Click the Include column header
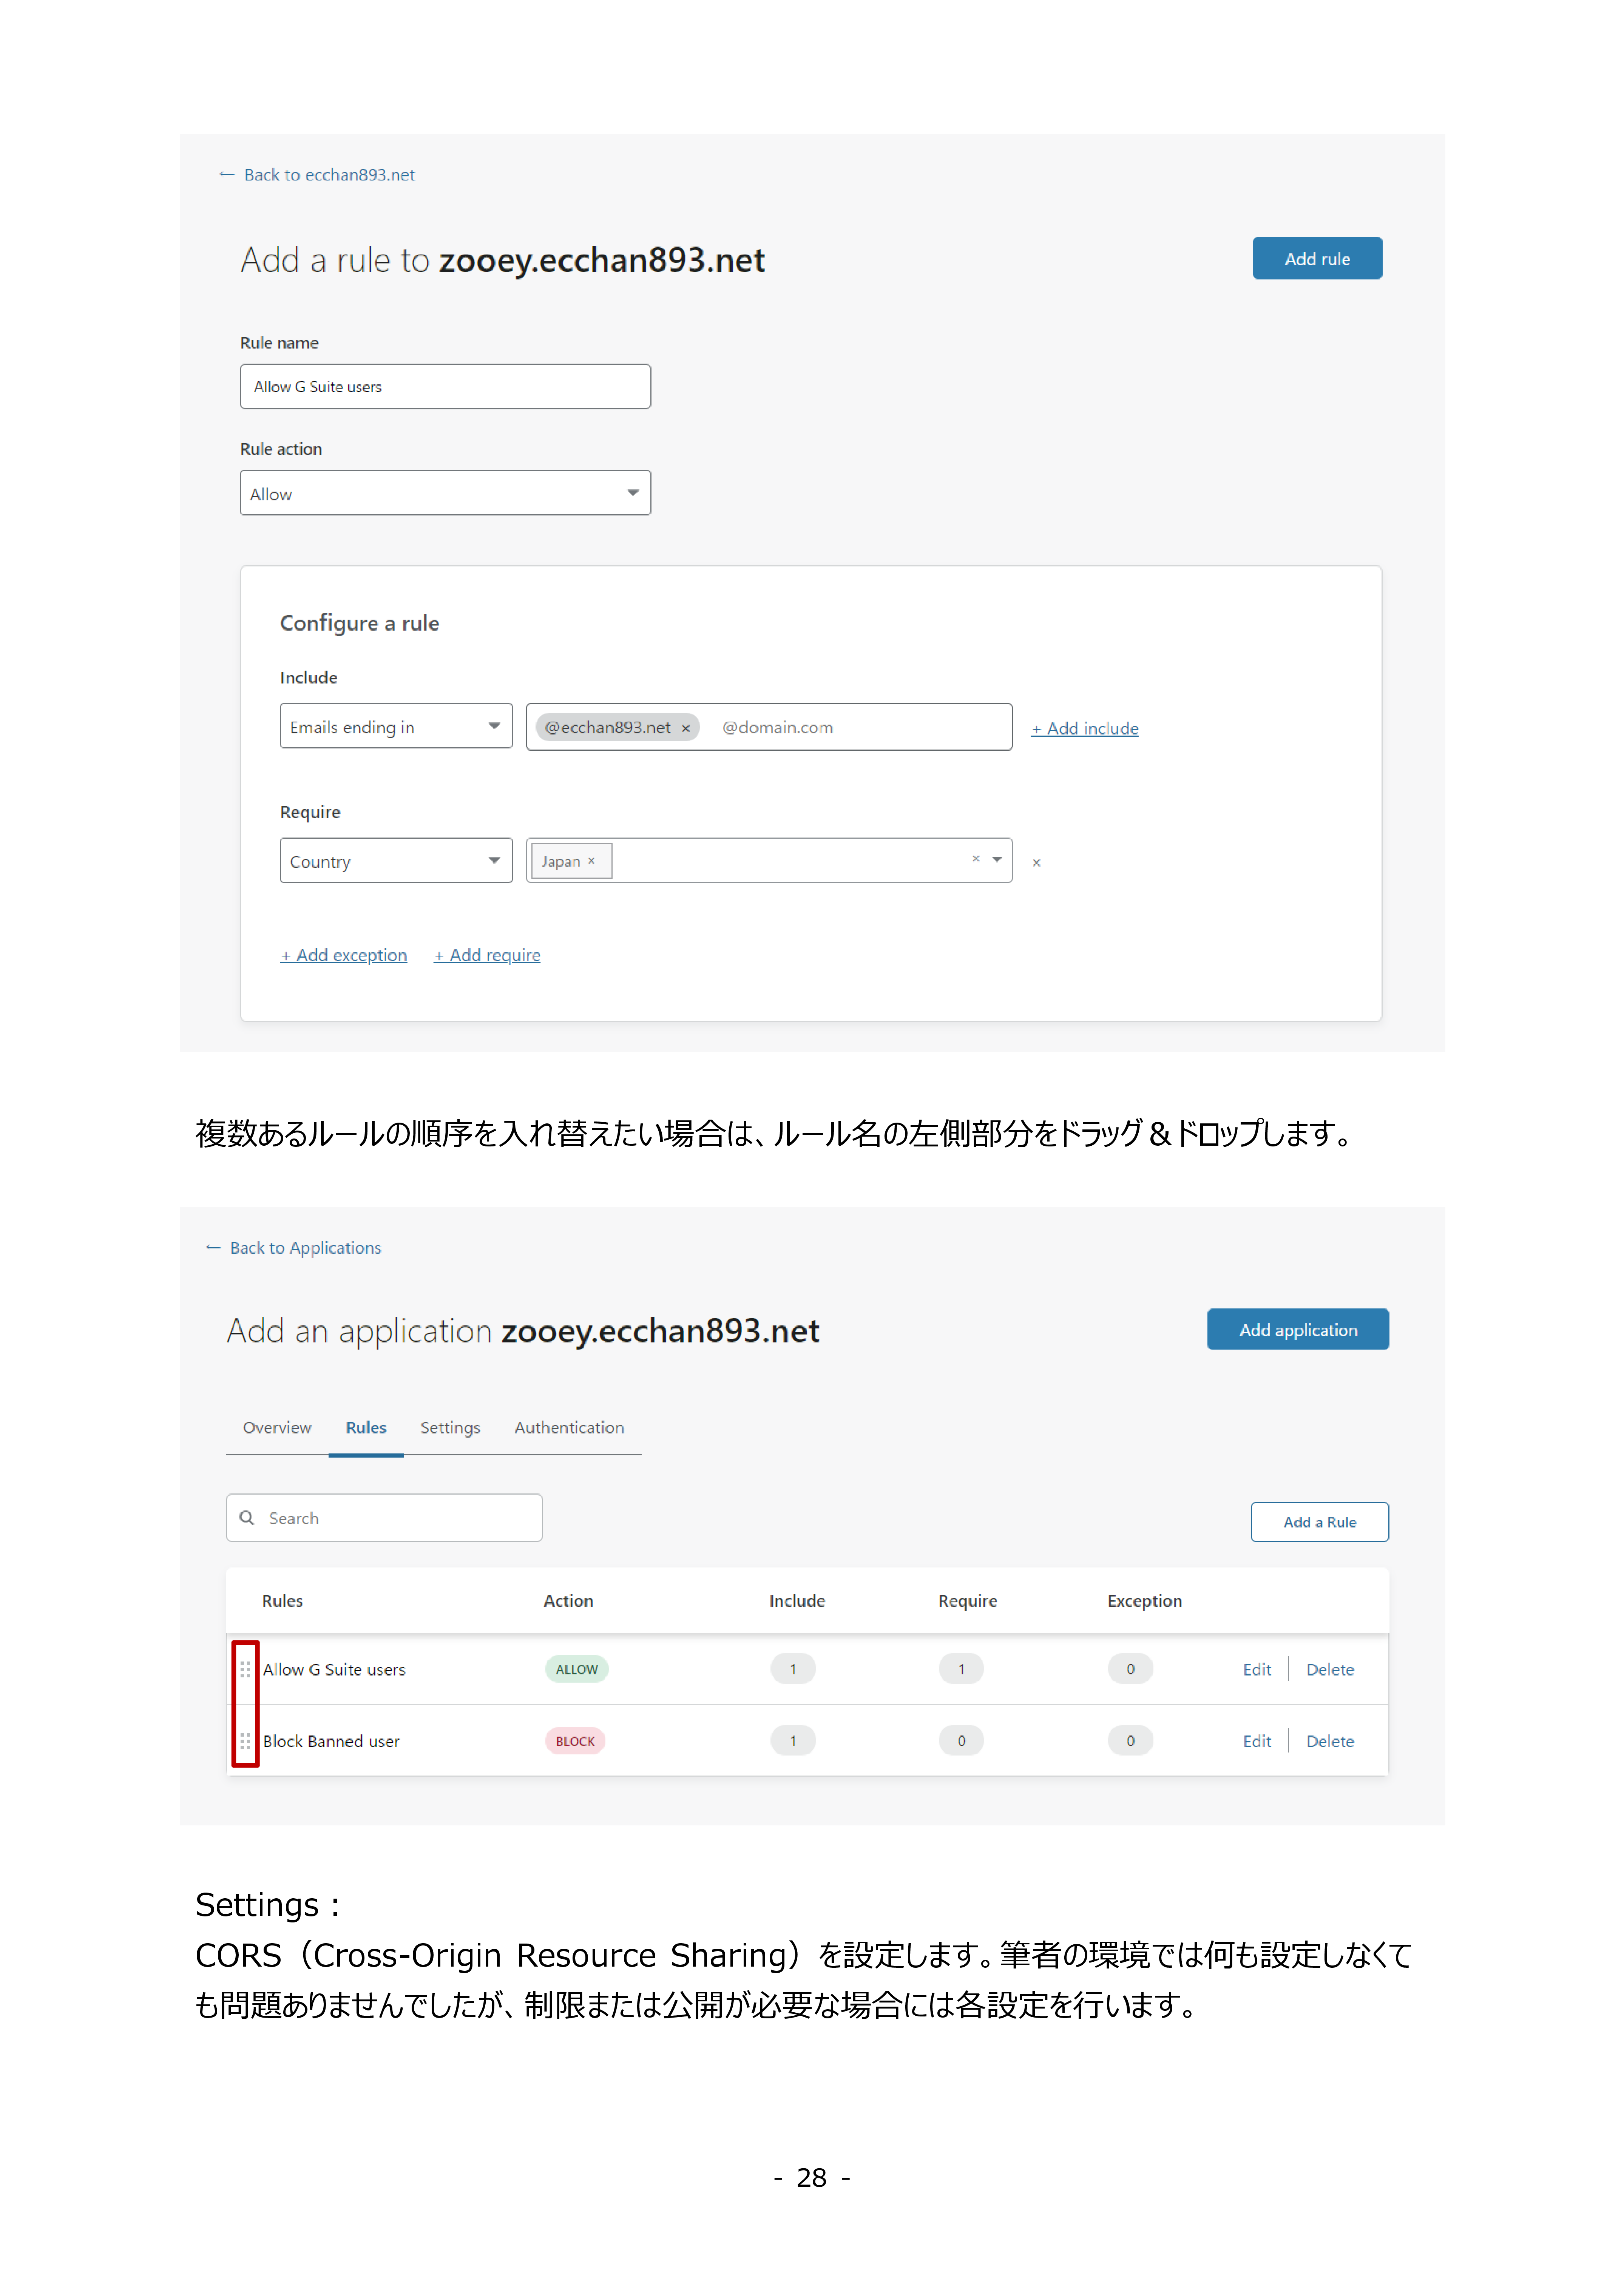1624x2294 pixels. pyautogui.click(x=797, y=1601)
